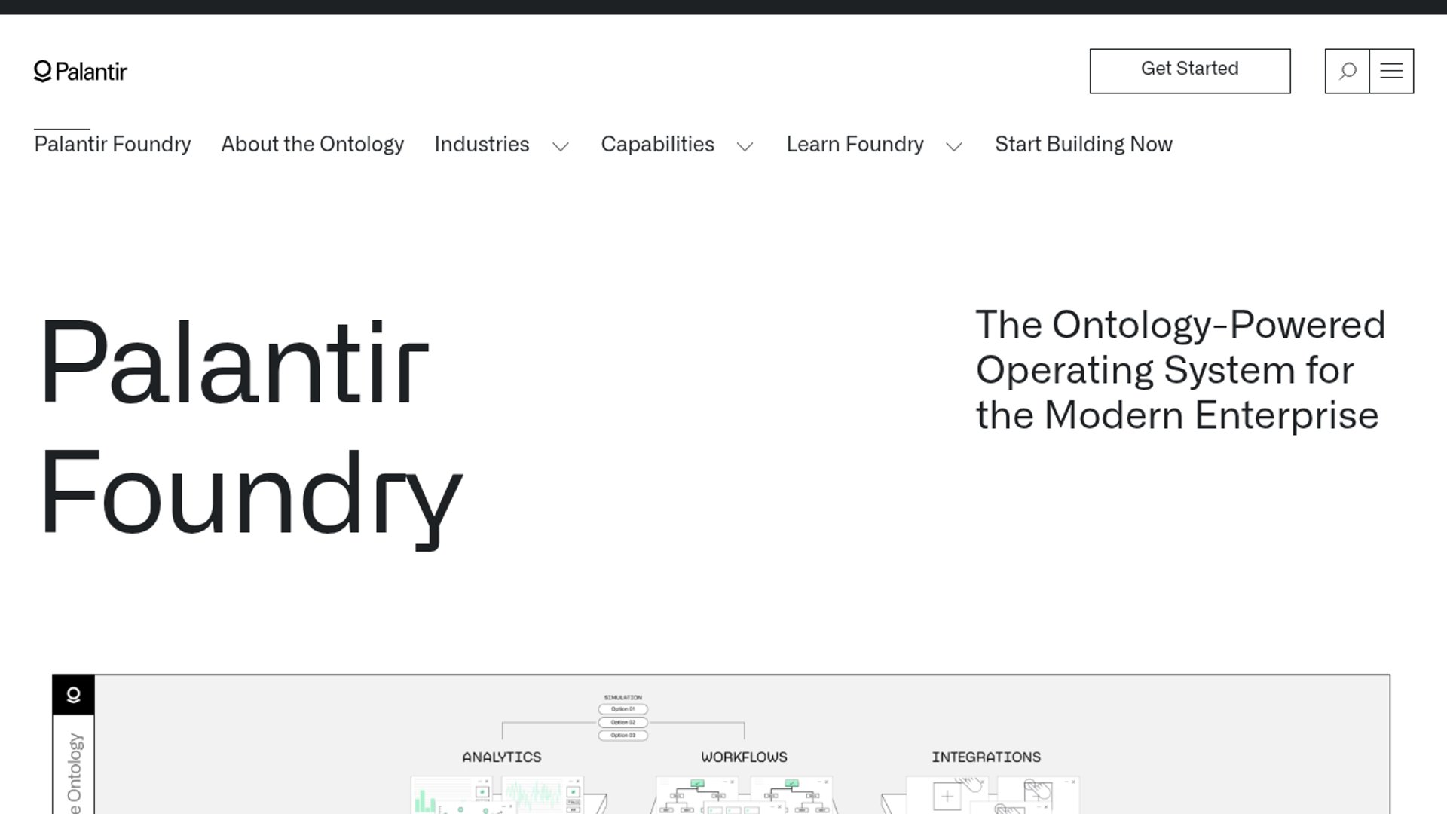Click the Workflows flowchart thumbnail

pyautogui.click(x=745, y=795)
